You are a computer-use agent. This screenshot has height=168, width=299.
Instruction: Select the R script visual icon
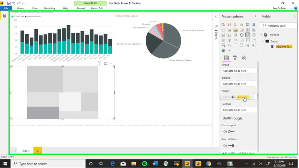(248, 45)
